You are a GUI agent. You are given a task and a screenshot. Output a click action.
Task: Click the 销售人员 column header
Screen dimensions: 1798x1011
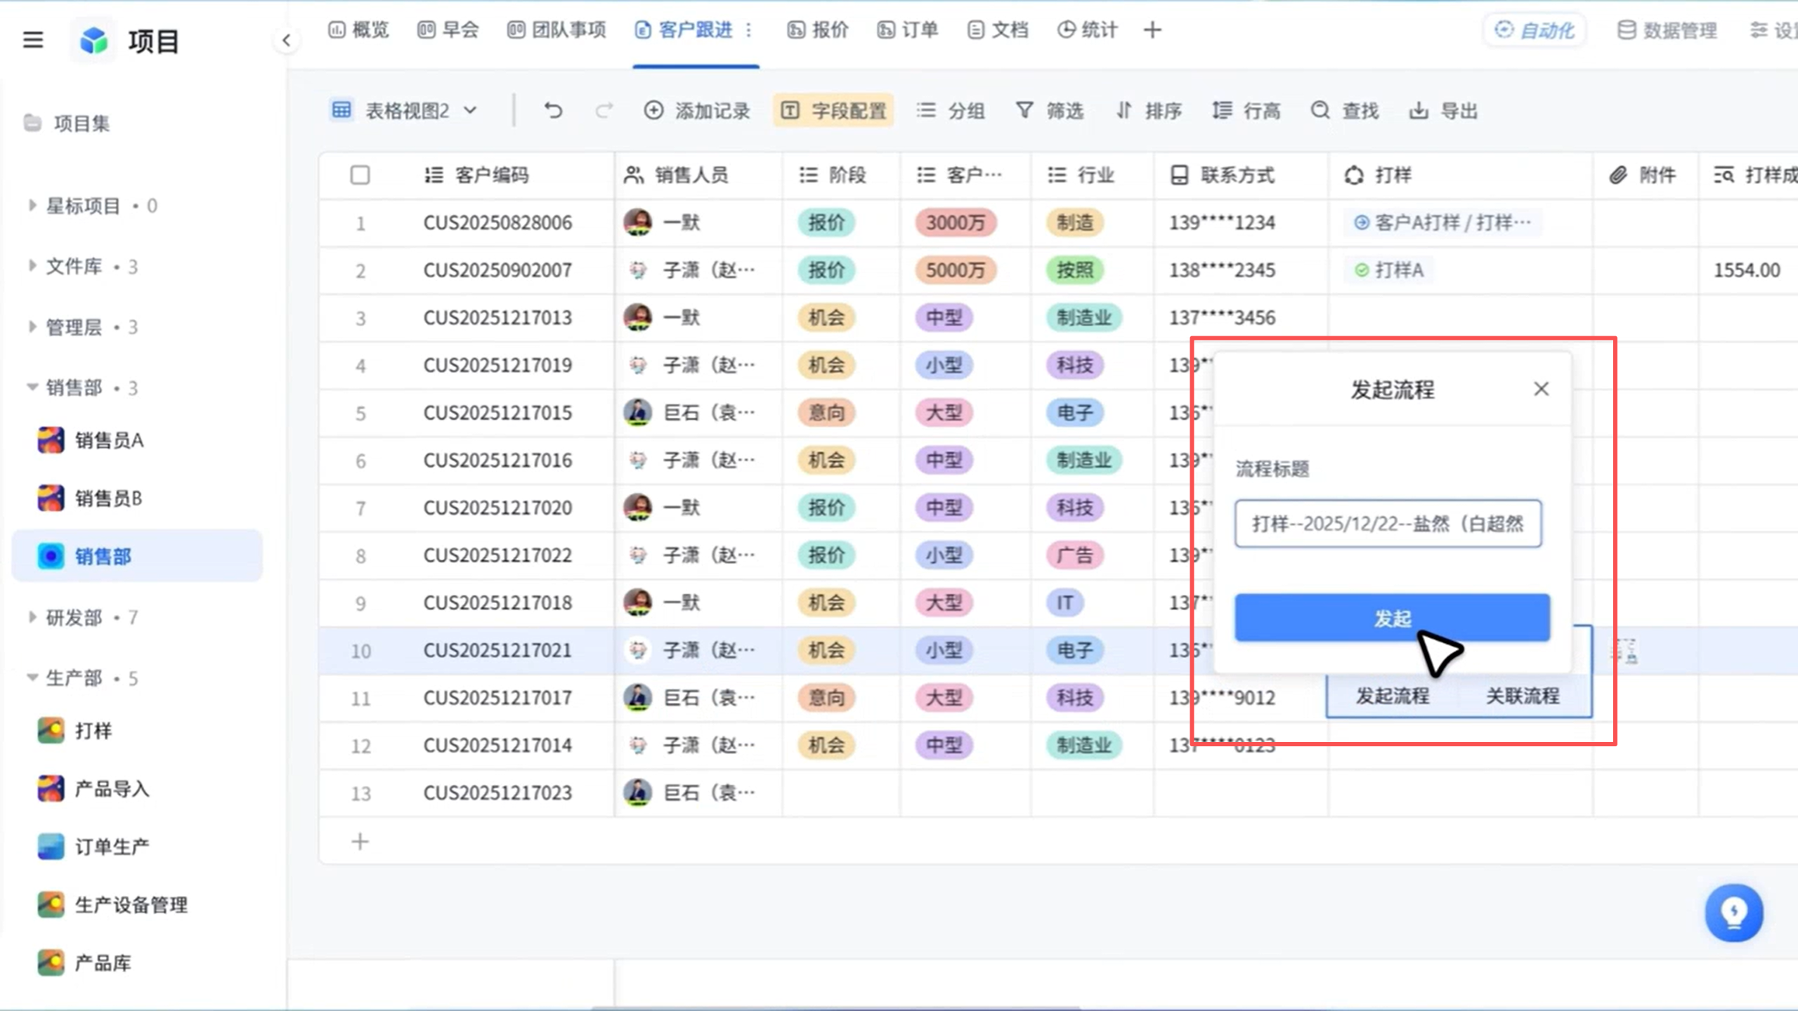tap(676, 175)
